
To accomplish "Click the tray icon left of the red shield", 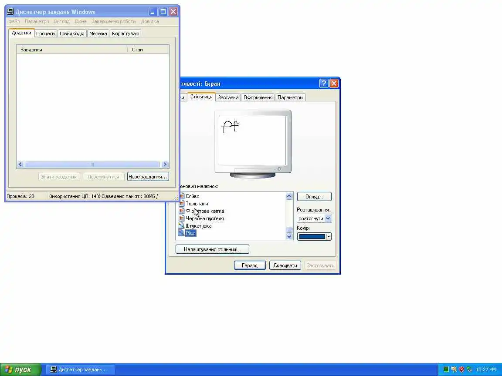I will point(454,369).
